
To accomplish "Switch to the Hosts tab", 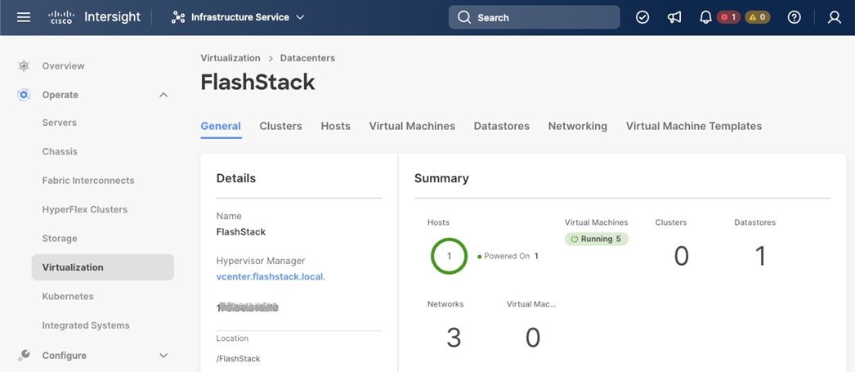I will [336, 126].
